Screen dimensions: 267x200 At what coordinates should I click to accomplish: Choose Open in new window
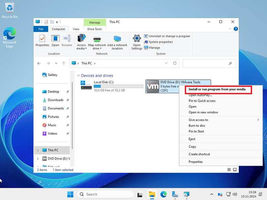(x=203, y=112)
